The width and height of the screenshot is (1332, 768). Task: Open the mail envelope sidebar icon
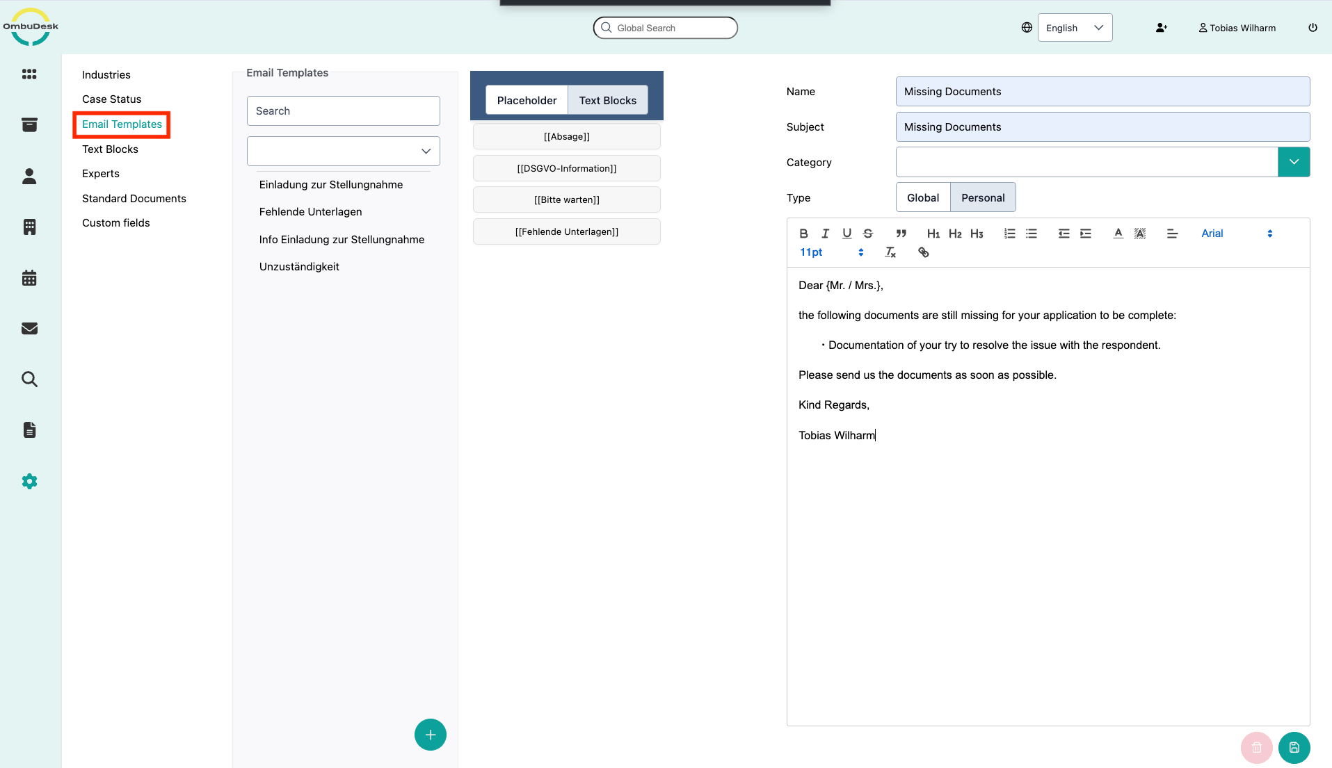click(x=29, y=329)
